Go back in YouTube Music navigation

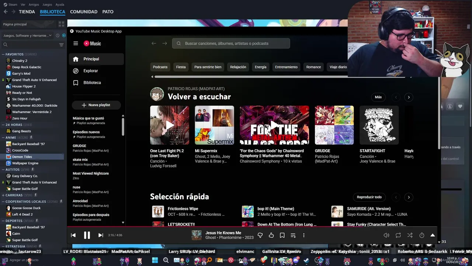[x=154, y=43]
